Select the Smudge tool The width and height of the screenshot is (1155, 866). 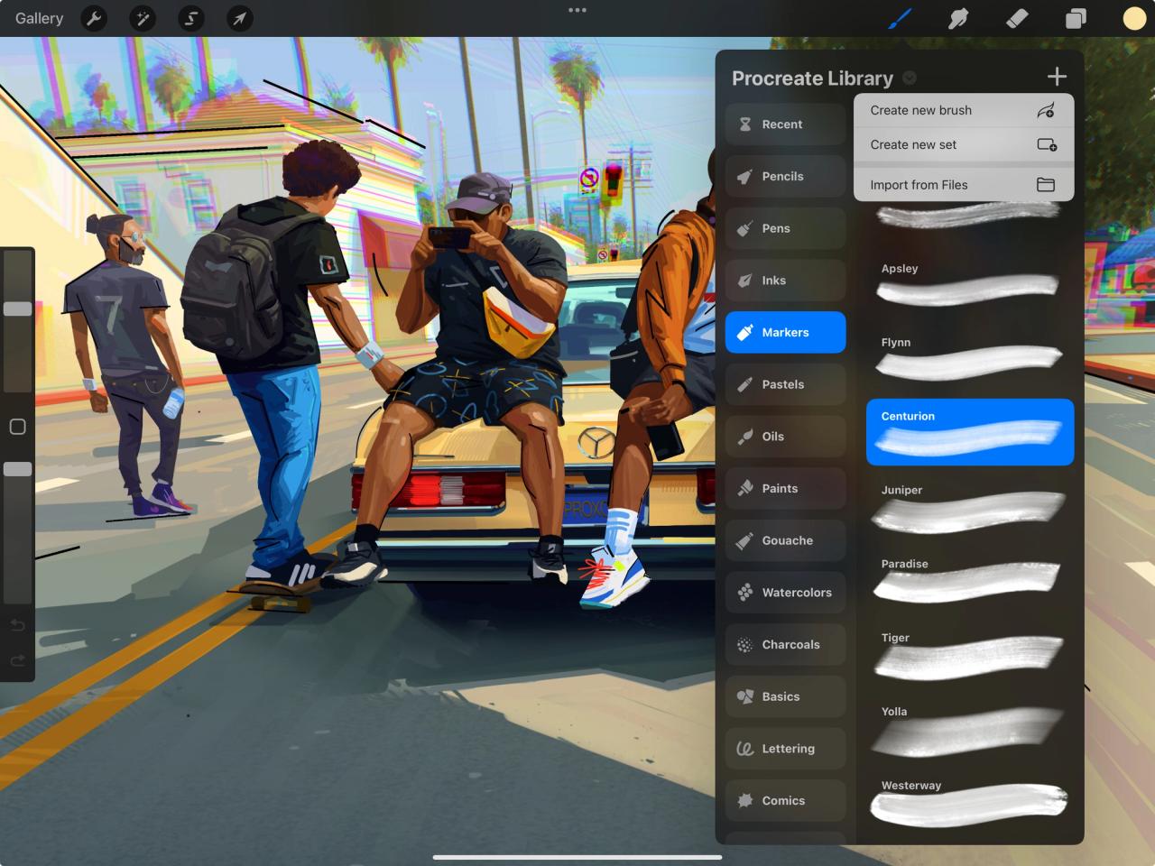957,17
